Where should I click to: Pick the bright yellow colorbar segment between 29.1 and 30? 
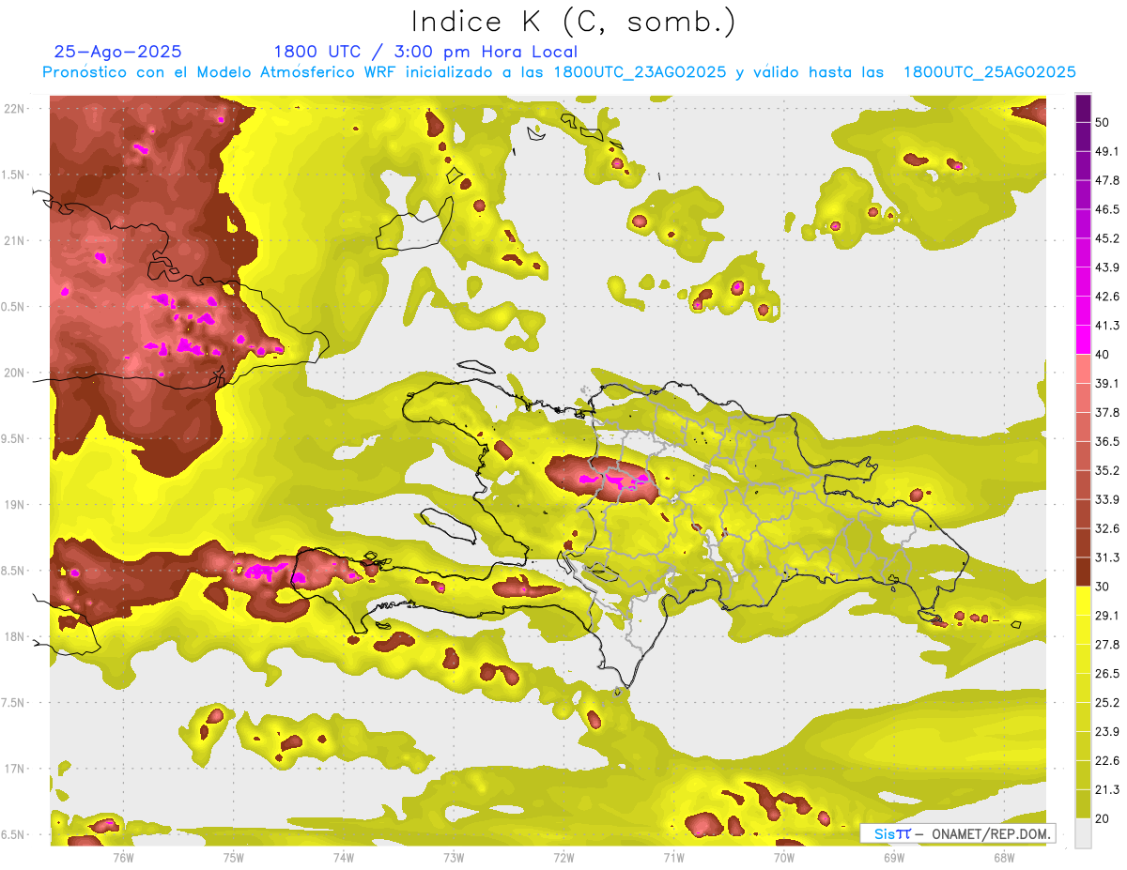point(1083,601)
